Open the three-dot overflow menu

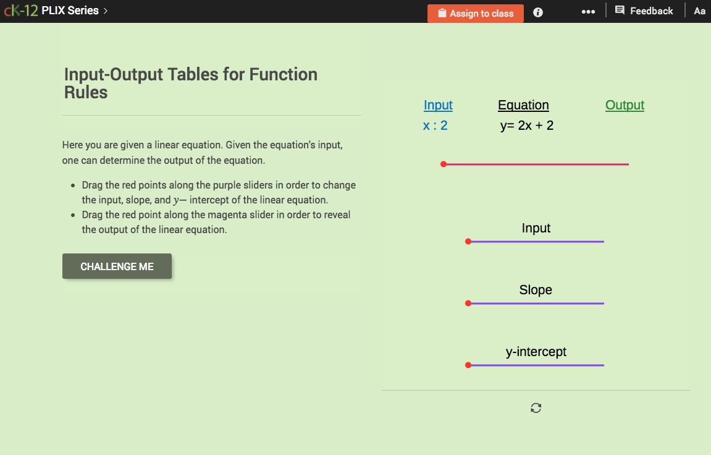pyautogui.click(x=588, y=11)
